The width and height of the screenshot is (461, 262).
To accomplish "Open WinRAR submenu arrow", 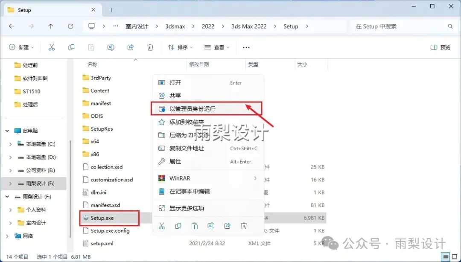I will click(x=255, y=178).
